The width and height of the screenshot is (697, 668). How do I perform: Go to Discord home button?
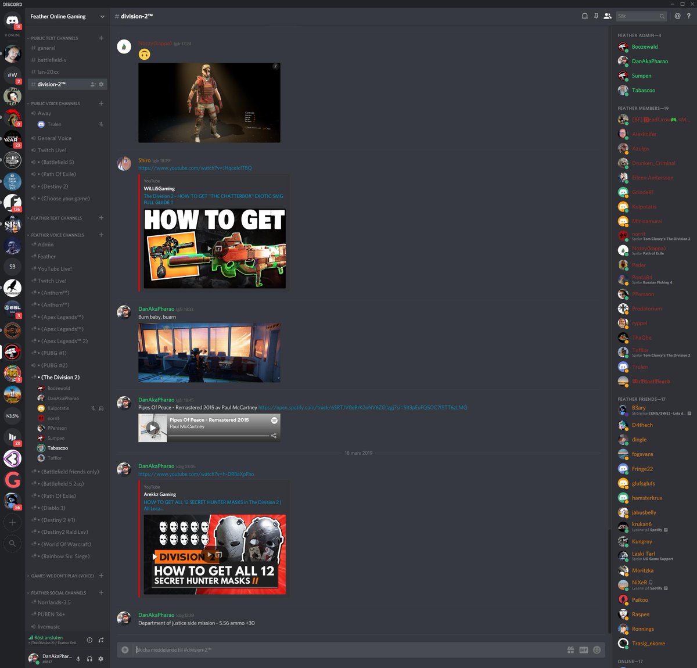12,21
